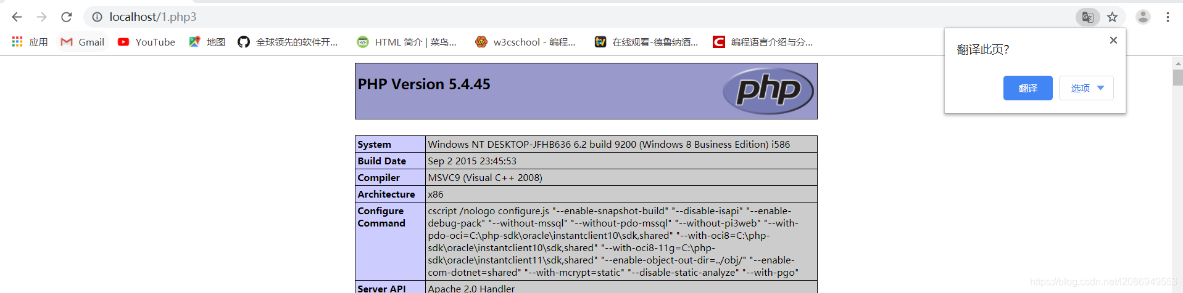Image resolution: width=1183 pixels, height=293 pixels.
Task: Open the 在线观看-德鲁纳酒 bookmark
Action: pos(646,42)
